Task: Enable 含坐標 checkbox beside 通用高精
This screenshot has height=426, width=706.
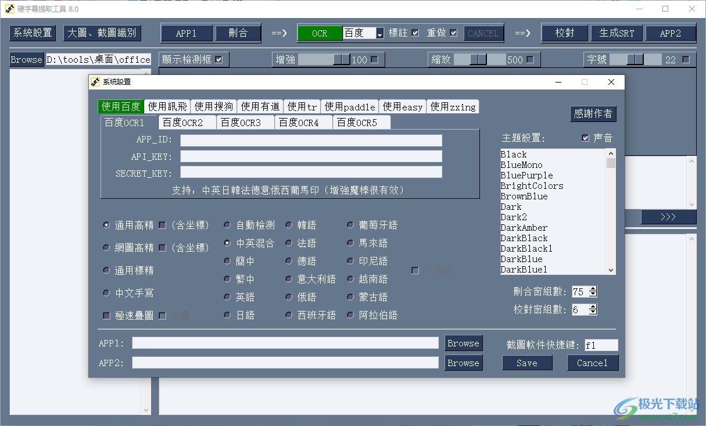Action: (x=162, y=225)
